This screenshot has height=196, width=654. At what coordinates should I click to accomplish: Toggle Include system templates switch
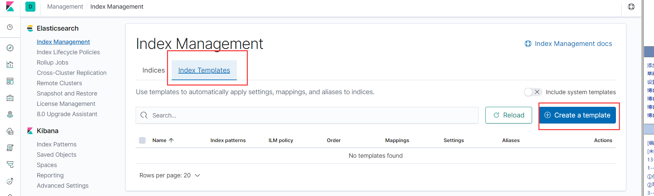click(x=533, y=92)
